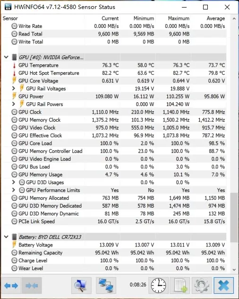239x299 pixels.
Task: Collapse the NVIDIA GeForce GPU section
Action: [x=6, y=57]
